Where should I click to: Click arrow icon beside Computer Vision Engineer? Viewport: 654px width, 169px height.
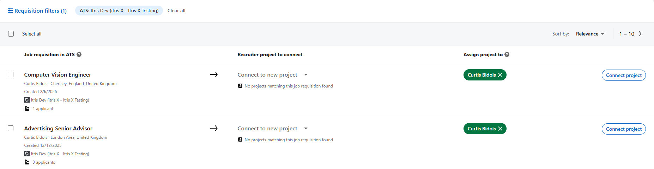pyautogui.click(x=214, y=74)
